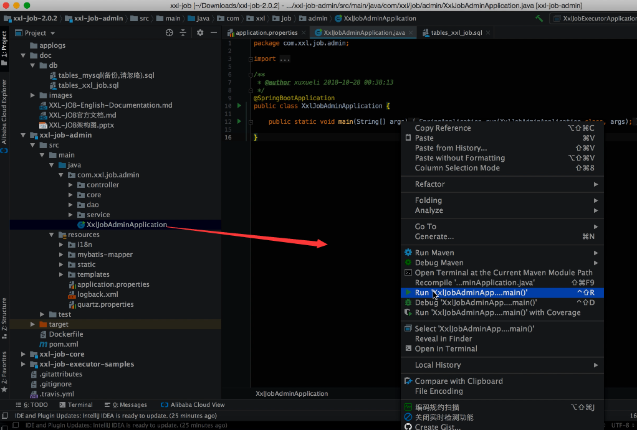Open the Refactor submenu

[x=502, y=184]
